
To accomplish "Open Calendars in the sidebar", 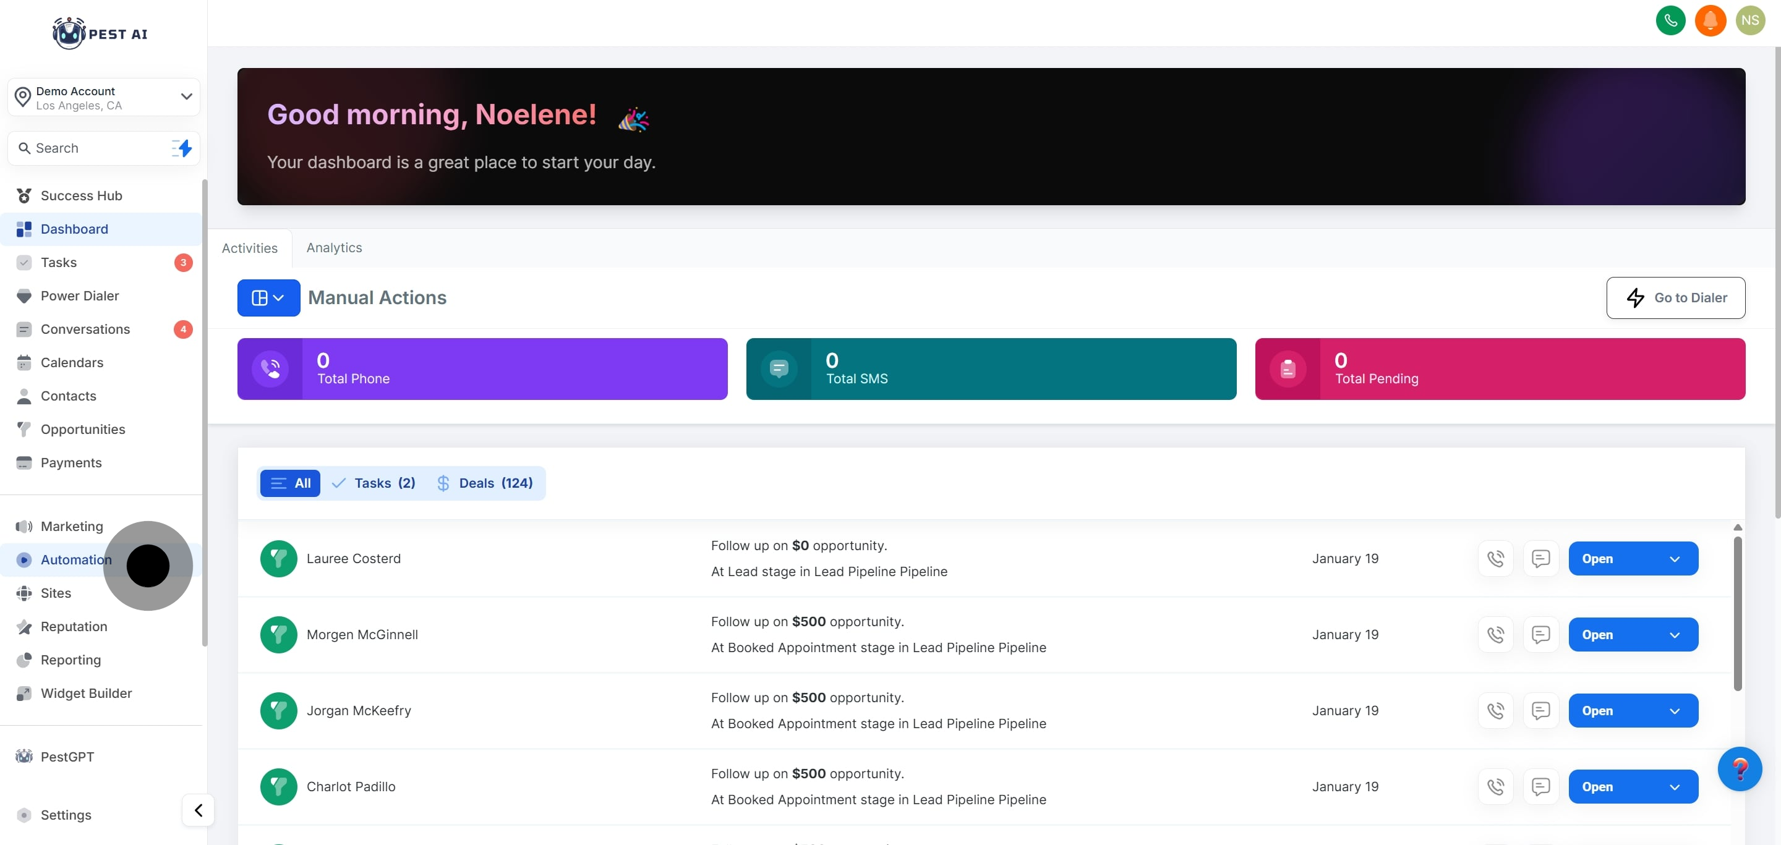I will (101, 363).
